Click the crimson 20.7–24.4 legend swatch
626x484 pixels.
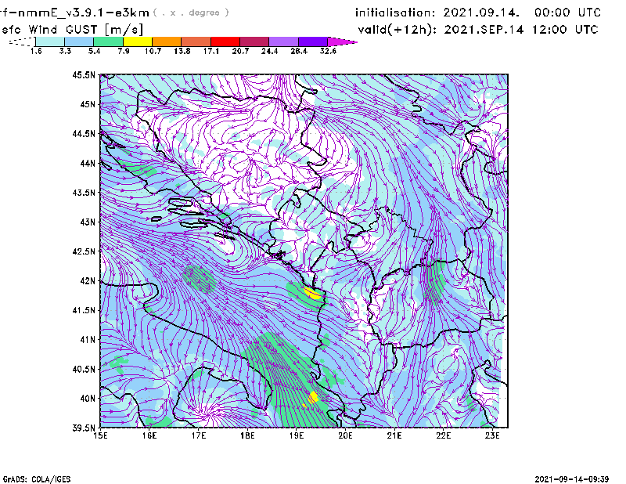click(254, 42)
